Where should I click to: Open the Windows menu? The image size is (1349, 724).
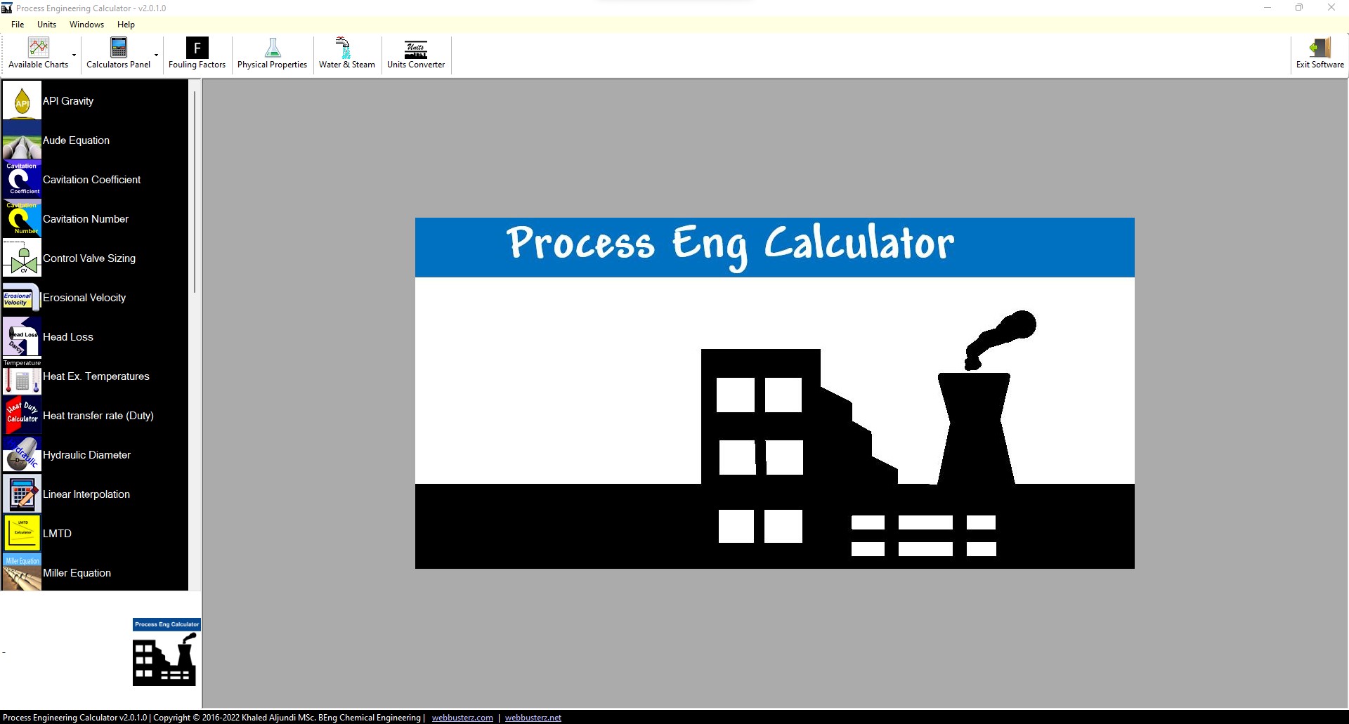(86, 24)
